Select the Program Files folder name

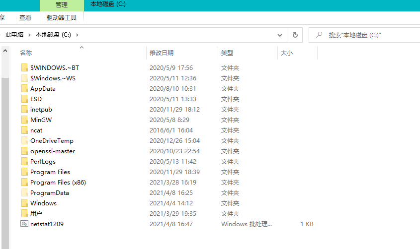click(x=50, y=172)
